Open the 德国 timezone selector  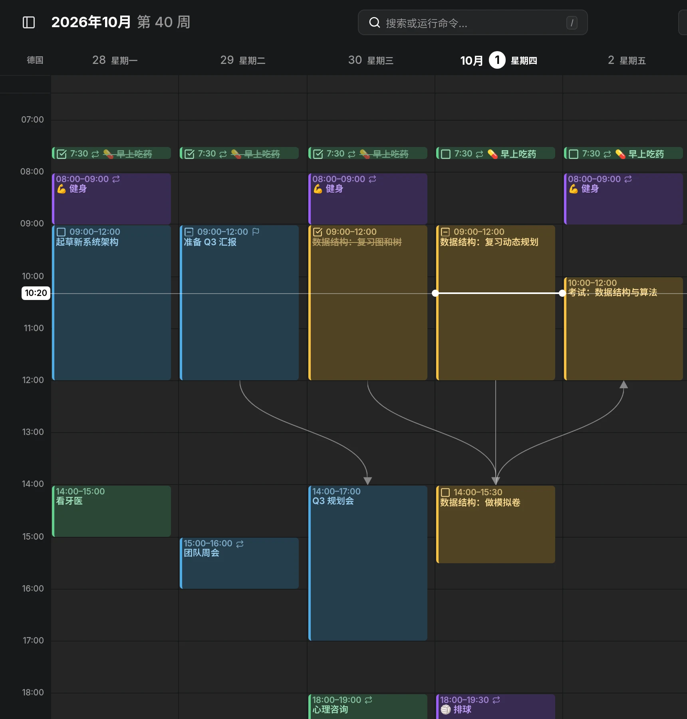click(x=35, y=60)
